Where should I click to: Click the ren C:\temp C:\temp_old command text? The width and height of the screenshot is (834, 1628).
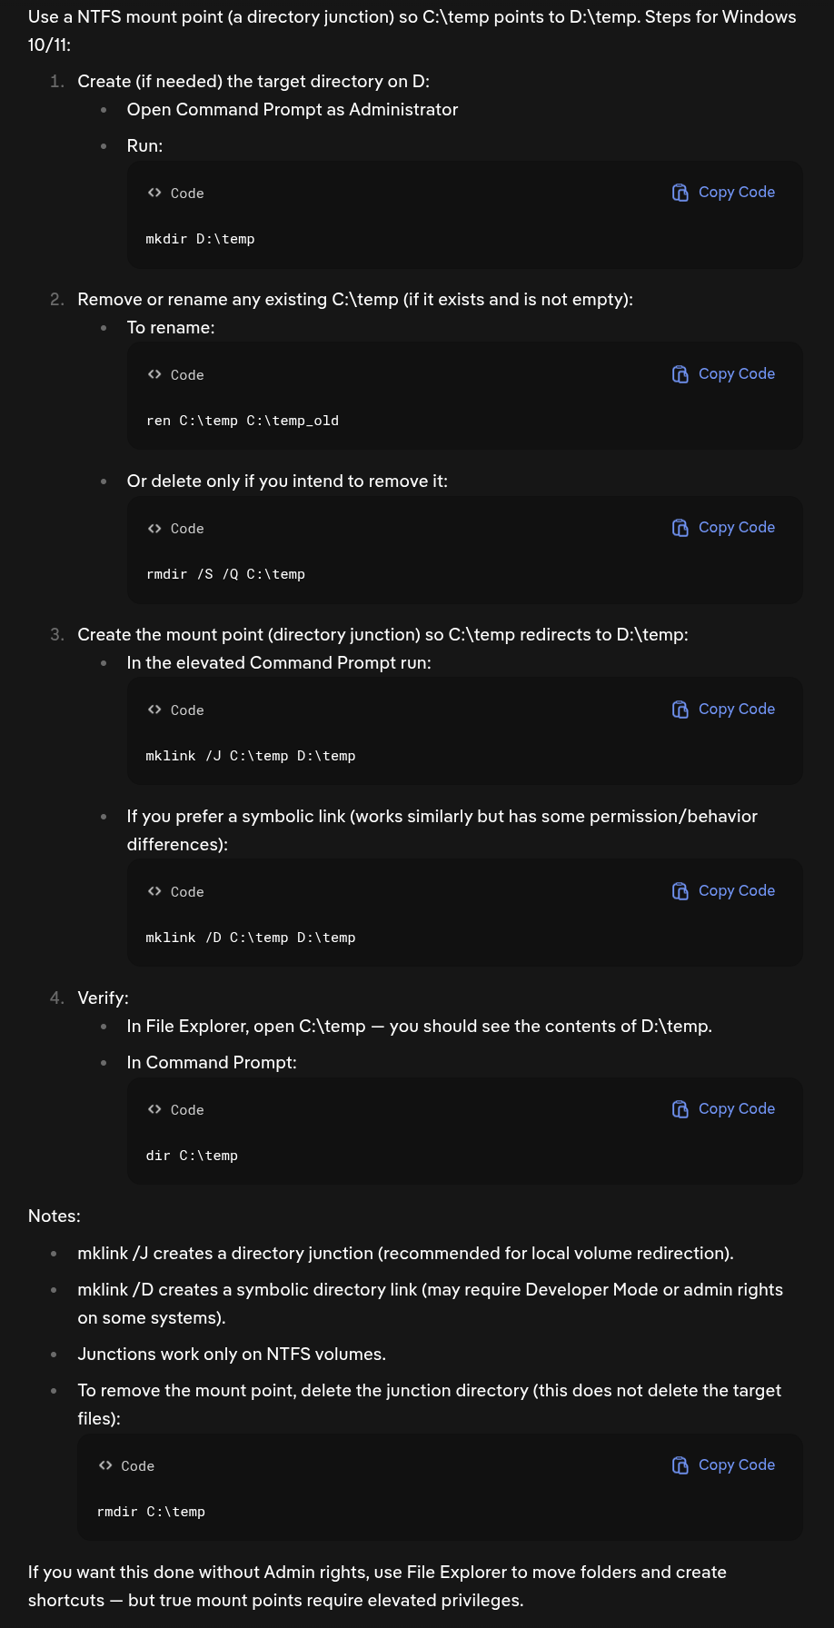(242, 421)
